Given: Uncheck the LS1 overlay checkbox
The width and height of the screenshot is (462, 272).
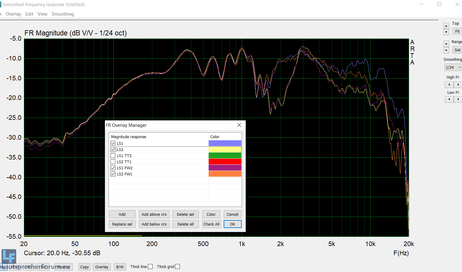Looking at the screenshot, I should click(x=113, y=143).
